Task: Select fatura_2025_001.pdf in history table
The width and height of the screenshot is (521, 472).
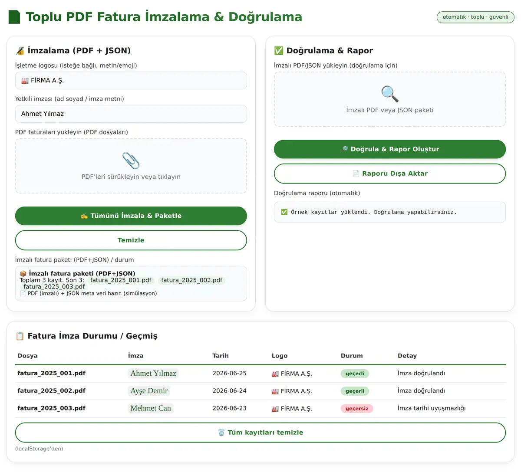Action: [51, 374]
